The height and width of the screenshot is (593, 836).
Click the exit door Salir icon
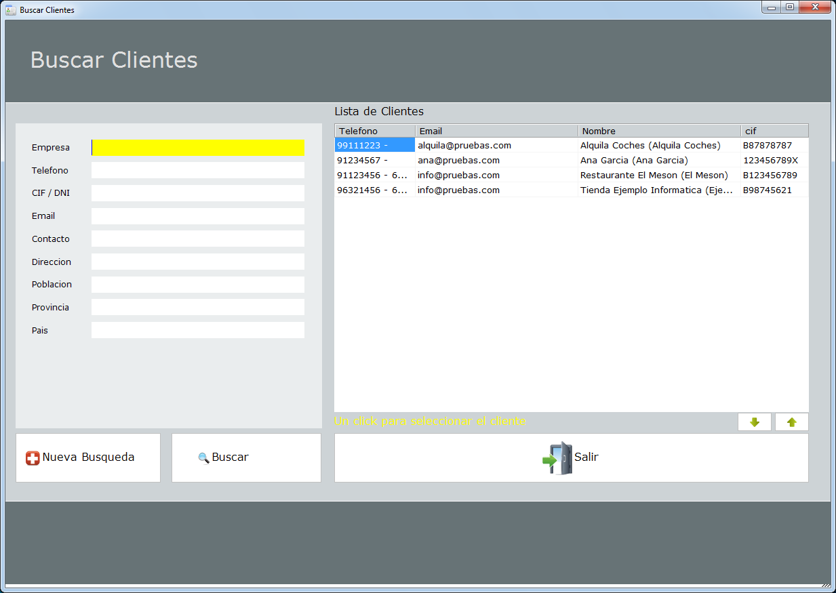tap(557, 458)
